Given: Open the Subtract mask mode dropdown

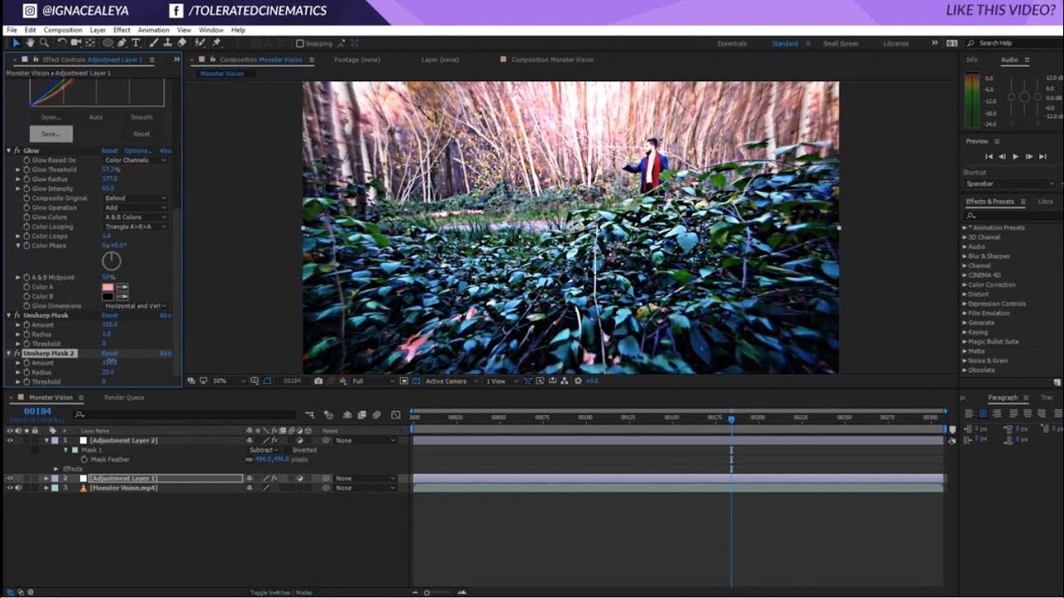Looking at the screenshot, I should pyautogui.click(x=264, y=450).
